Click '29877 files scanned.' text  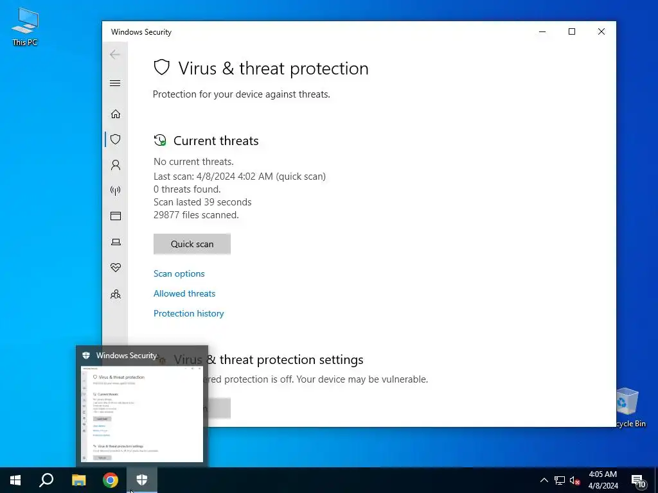pos(196,215)
